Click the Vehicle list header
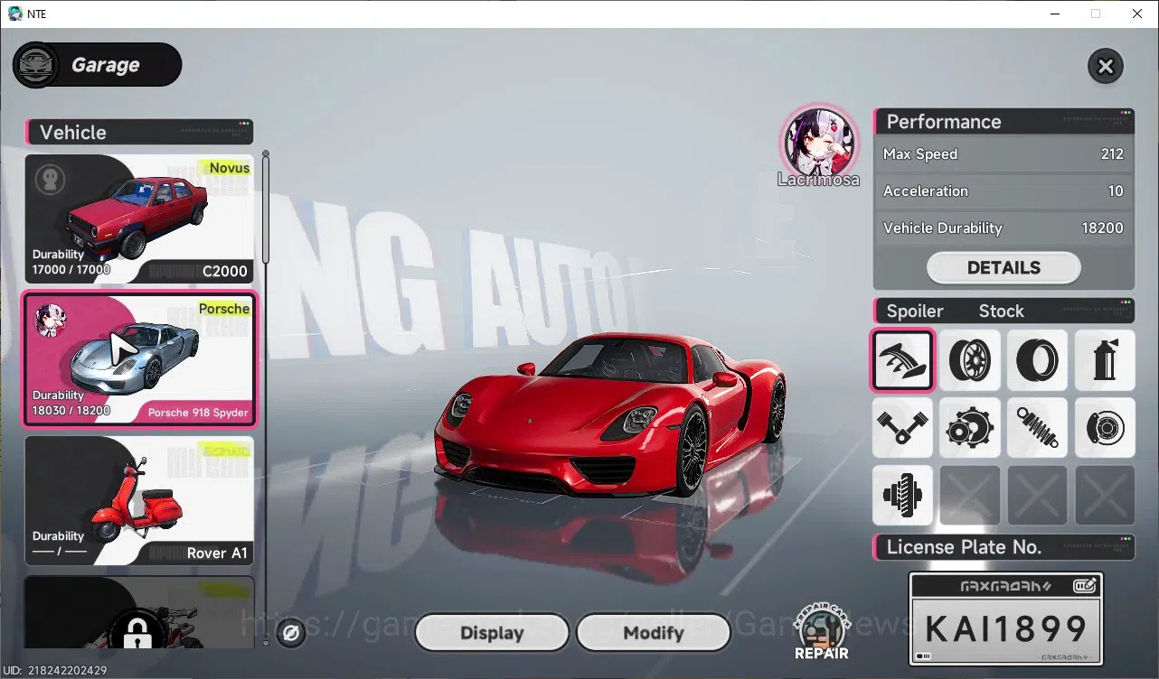Image resolution: width=1159 pixels, height=679 pixels. click(x=139, y=133)
